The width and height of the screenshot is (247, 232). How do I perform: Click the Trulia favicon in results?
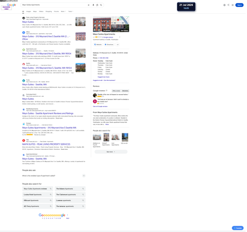24,81
